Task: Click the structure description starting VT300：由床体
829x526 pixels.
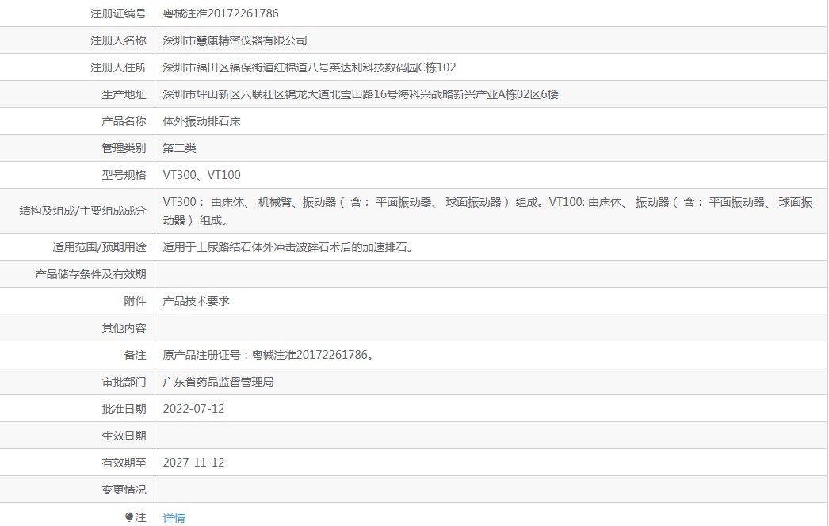Action: click(x=487, y=211)
